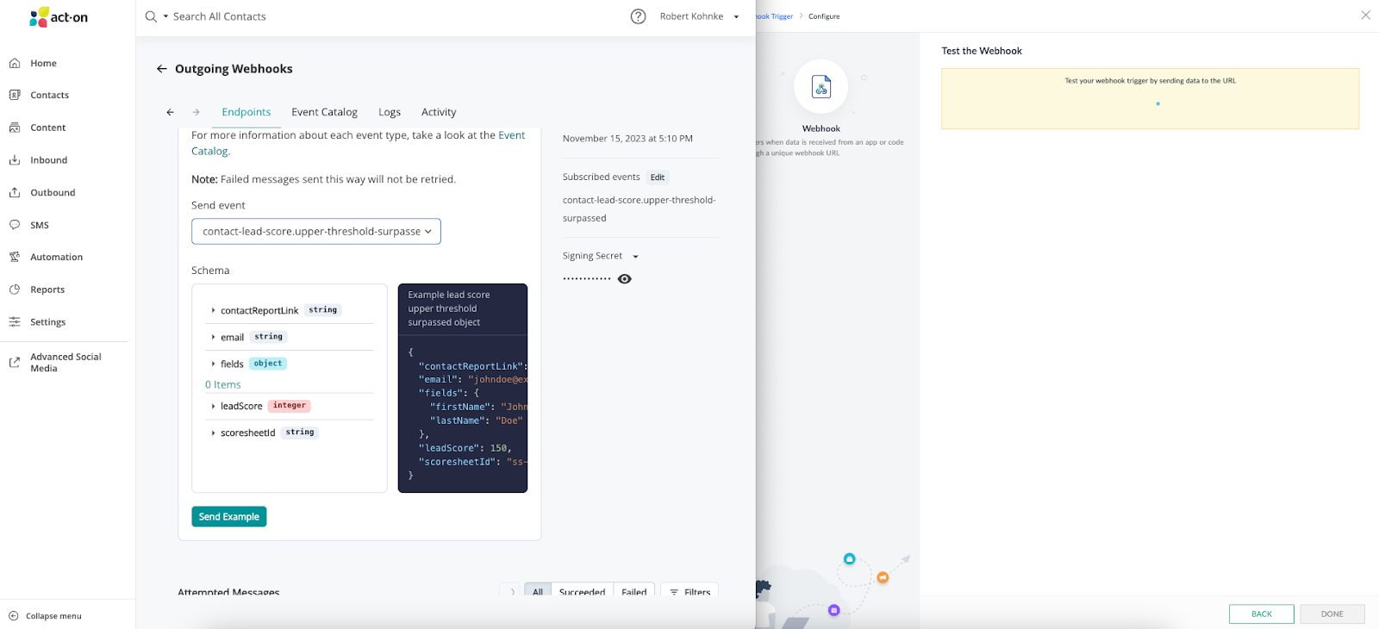Click the Send Example button
Image resolution: width=1379 pixels, height=629 pixels.
click(x=229, y=517)
